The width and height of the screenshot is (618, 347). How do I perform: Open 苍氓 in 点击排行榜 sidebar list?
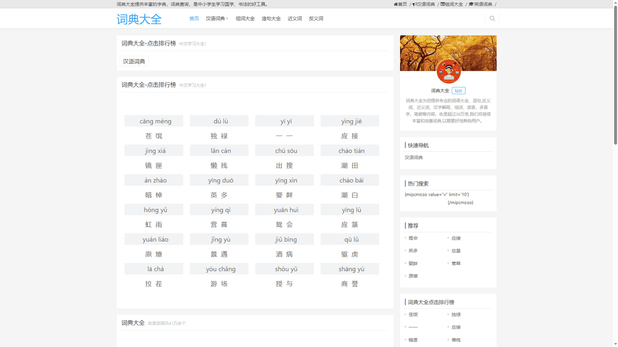pyautogui.click(x=413, y=314)
